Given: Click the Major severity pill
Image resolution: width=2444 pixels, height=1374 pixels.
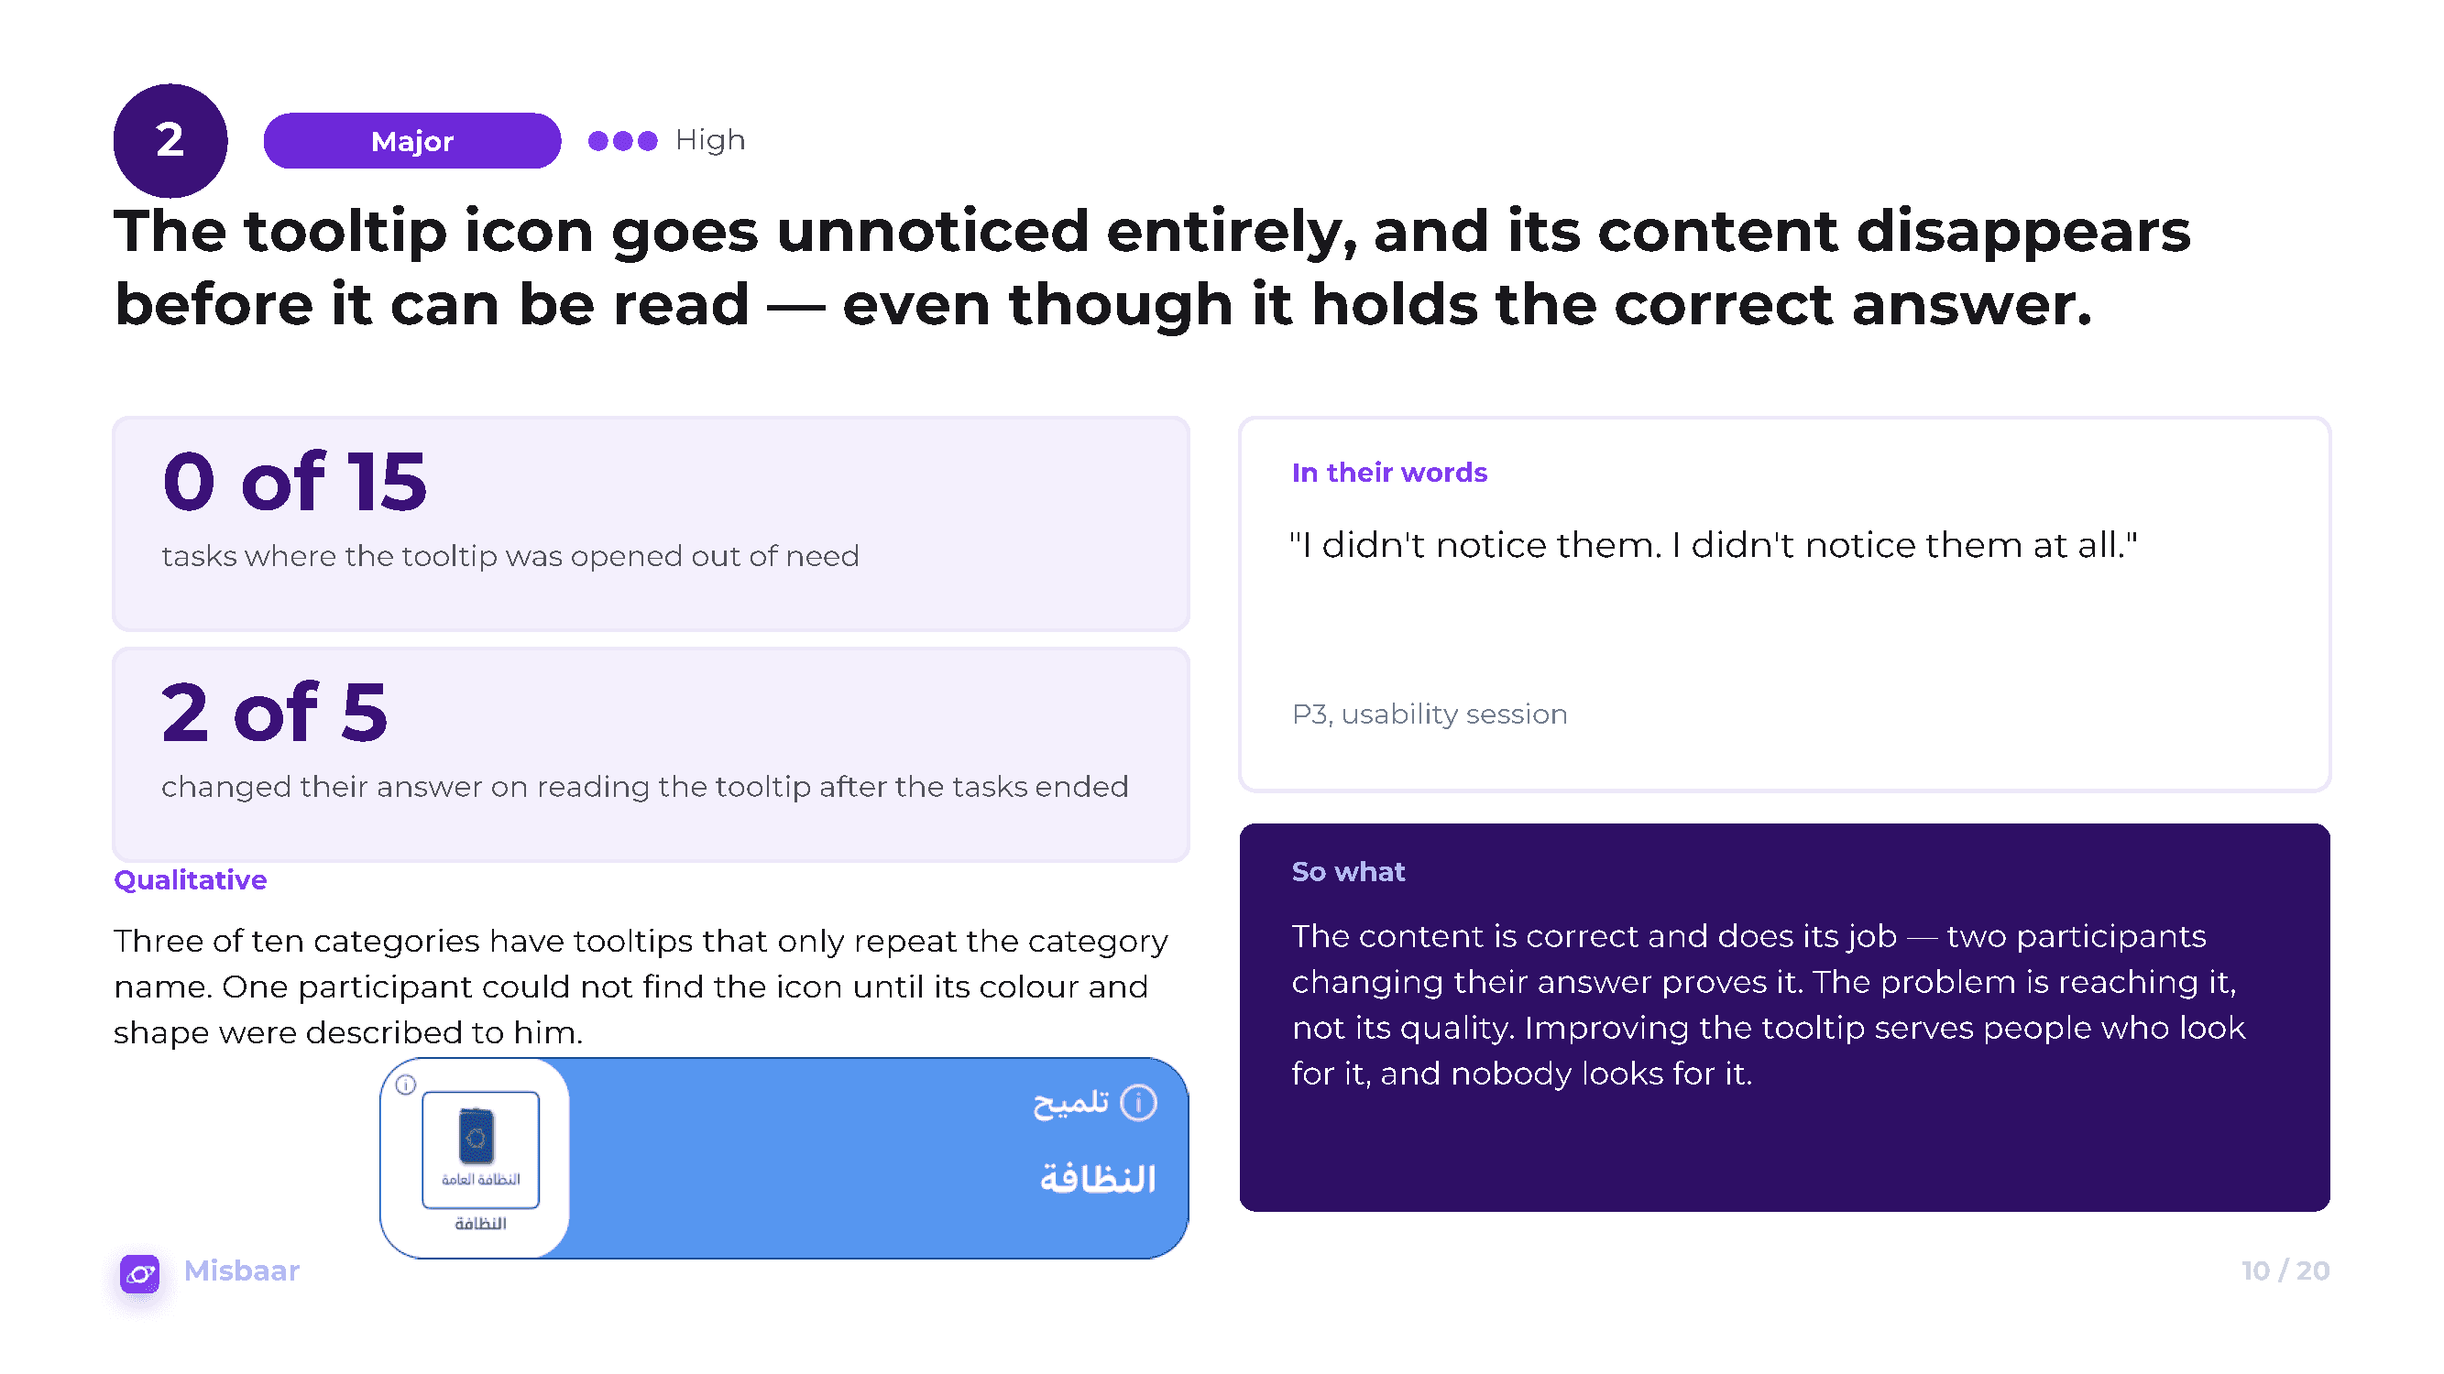Looking at the screenshot, I should [411, 141].
